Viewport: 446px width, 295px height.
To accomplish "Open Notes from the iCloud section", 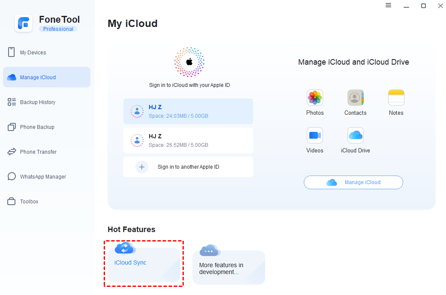I will 395,98.
